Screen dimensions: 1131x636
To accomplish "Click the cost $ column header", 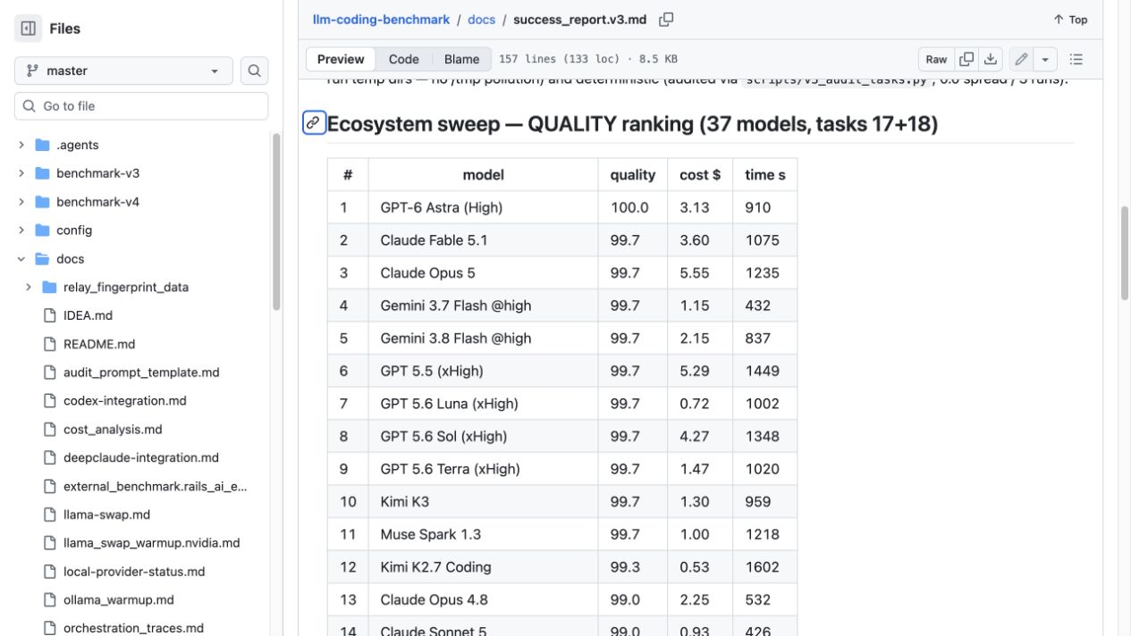I will (700, 175).
